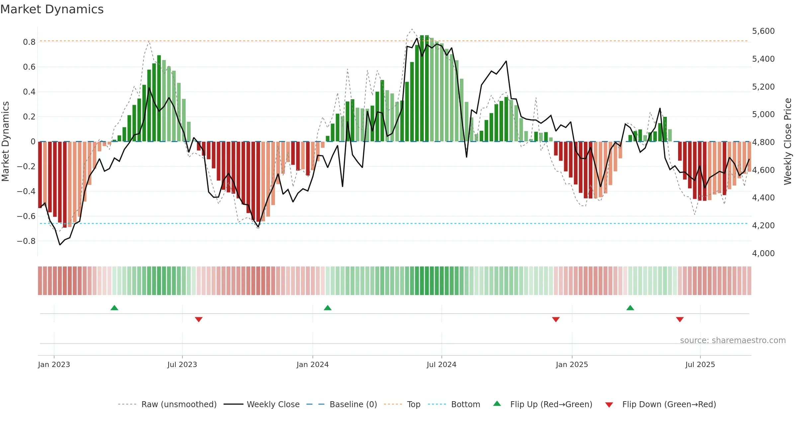Image resolution: width=797 pixels, height=448 pixels.
Task: Toggle Flip Up (Red→Green) legend entry
Action: [543, 404]
